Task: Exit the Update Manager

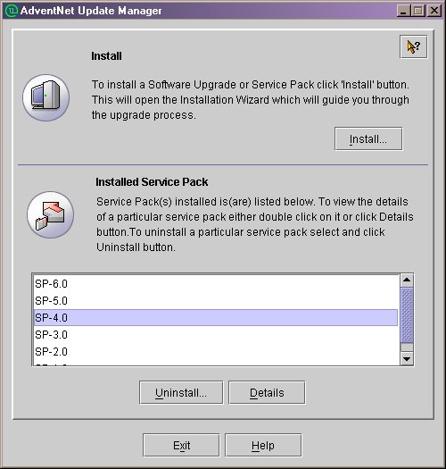Action: pos(181,446)
